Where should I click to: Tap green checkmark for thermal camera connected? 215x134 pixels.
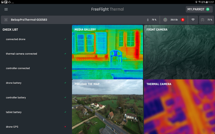[x=65, y=54]
